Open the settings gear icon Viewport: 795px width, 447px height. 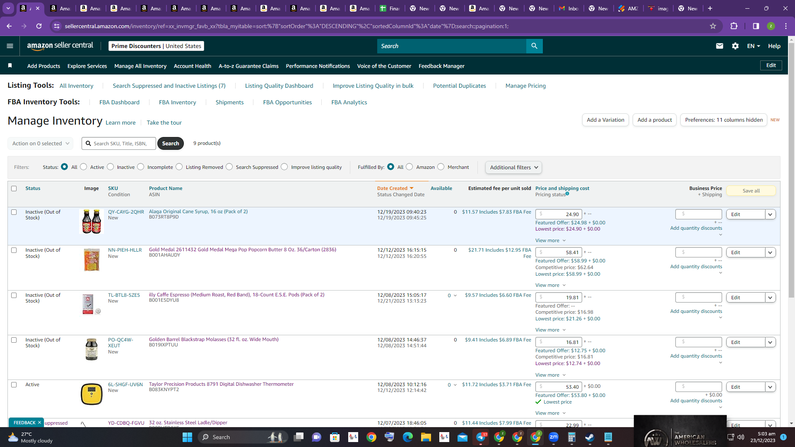pos(735,46)
